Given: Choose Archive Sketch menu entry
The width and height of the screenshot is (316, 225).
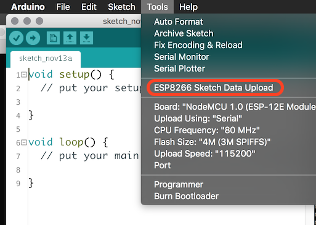Looking at the screenshot, I should pyautogui.click(x=184, y=33).
